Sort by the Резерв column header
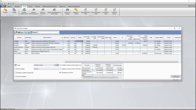Image resolution: width=196 pixels, height=110 pixels. pos(80,38)
